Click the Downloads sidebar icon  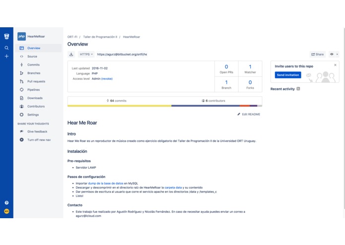coord(21,98)
